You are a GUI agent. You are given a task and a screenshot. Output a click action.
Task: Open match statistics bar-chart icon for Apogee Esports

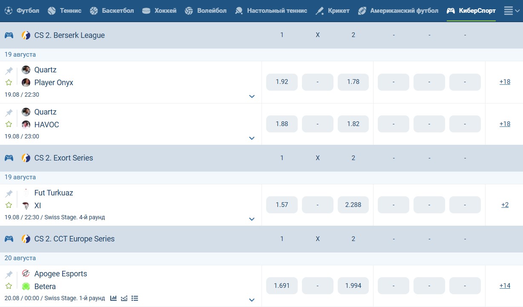coord(113,298)
